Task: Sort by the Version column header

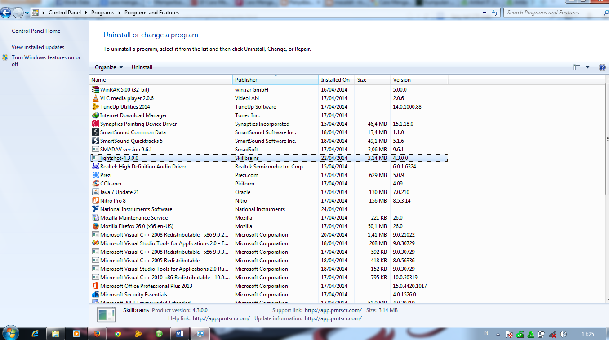Action: pos(419,80)
